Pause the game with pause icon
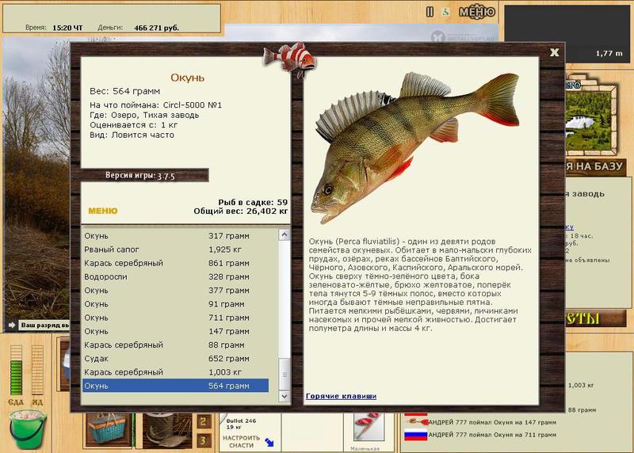634x453 pixels. click(x=430, y=12)
